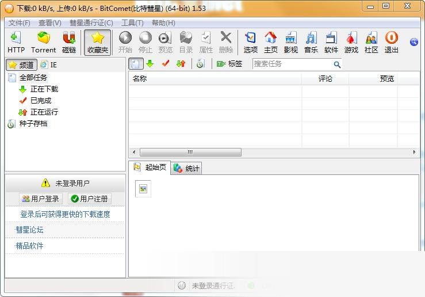Click the broken image placeholder thumbnail
This screenshot has width=425, height=297.
pyautogui.click(x=143, y=189)
